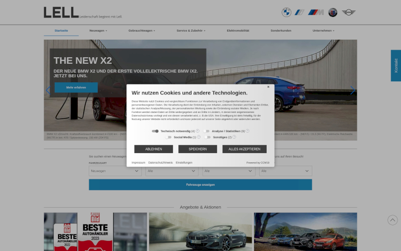Image resolution: width=401 pixels, height=251 pixels.
Task: Open the BMW M brand logo
Action: pos(316,12)
